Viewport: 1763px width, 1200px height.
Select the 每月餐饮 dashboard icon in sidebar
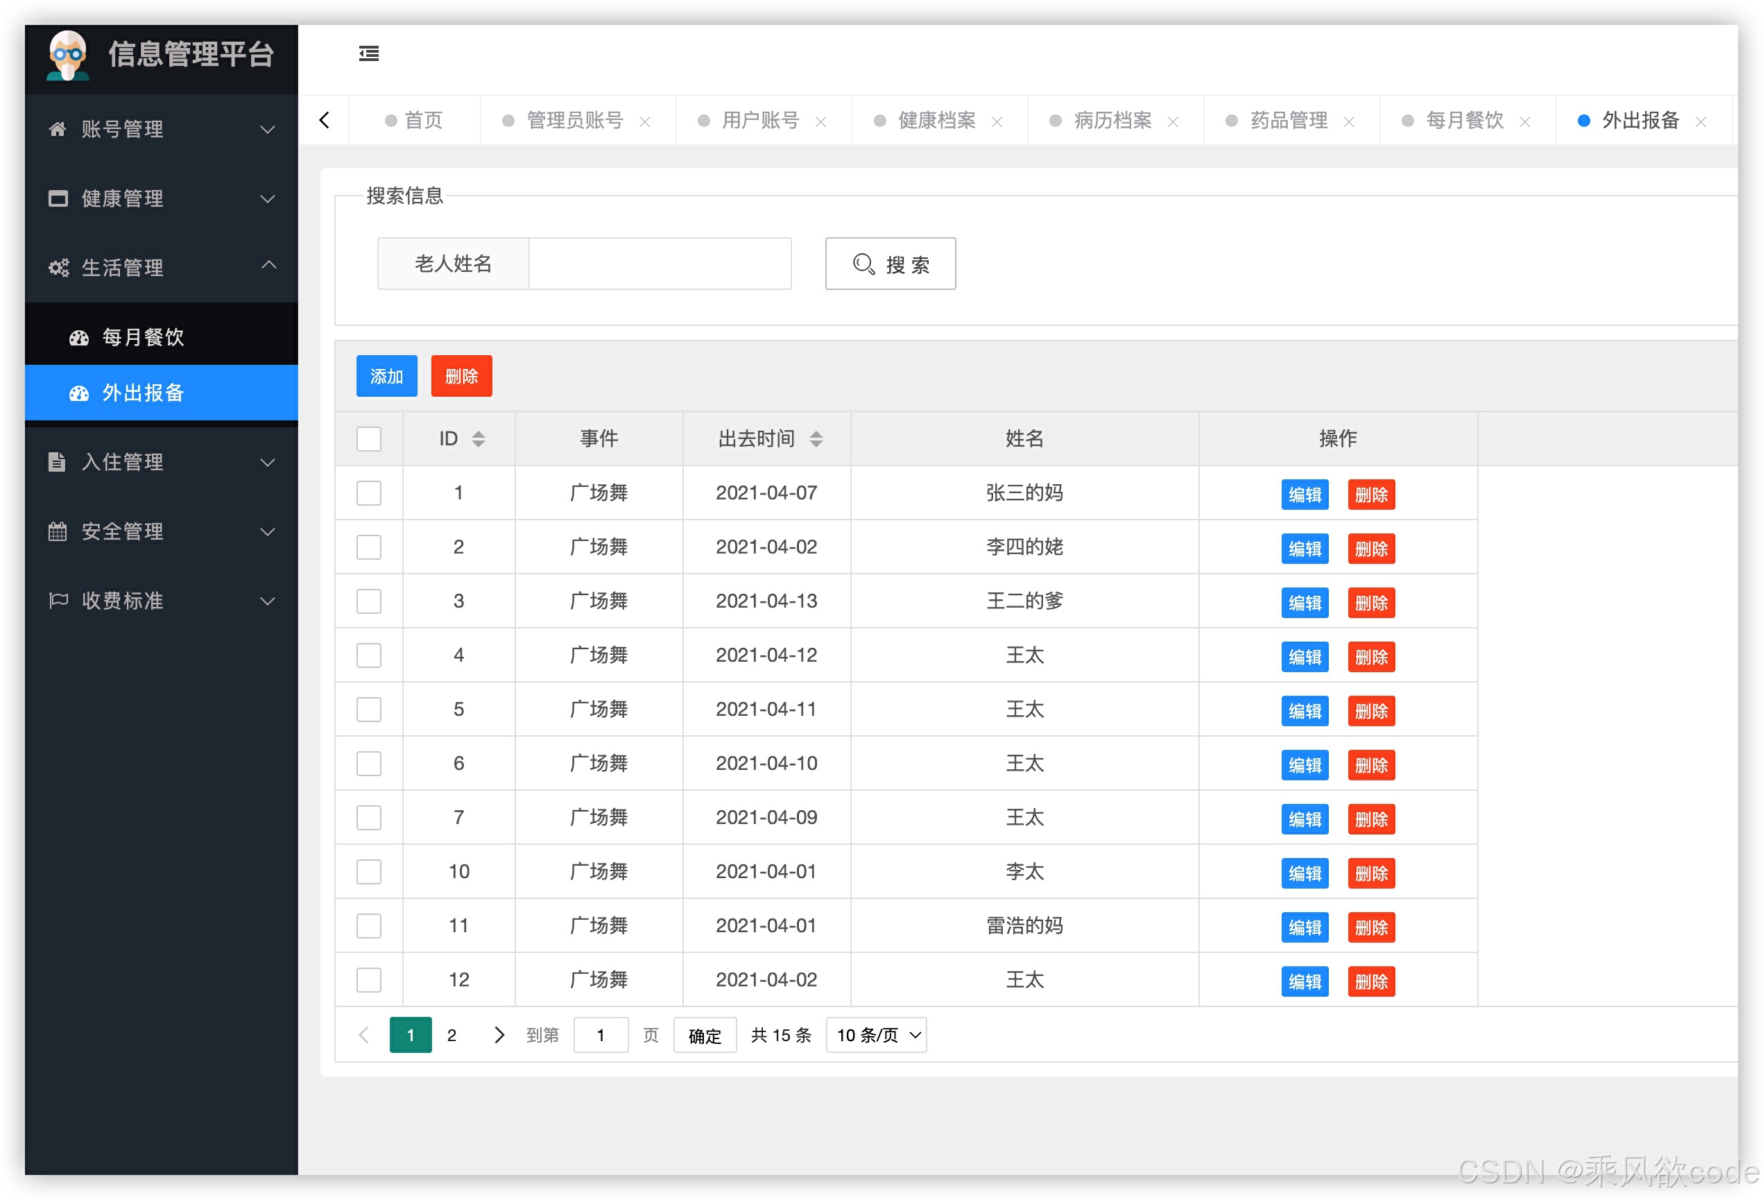pyautogui.click(x=79, y=337)
